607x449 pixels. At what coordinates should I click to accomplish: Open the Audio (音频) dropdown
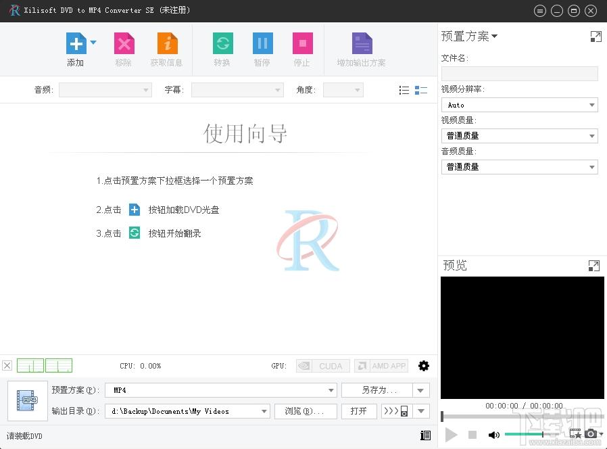tap(105, 90)
